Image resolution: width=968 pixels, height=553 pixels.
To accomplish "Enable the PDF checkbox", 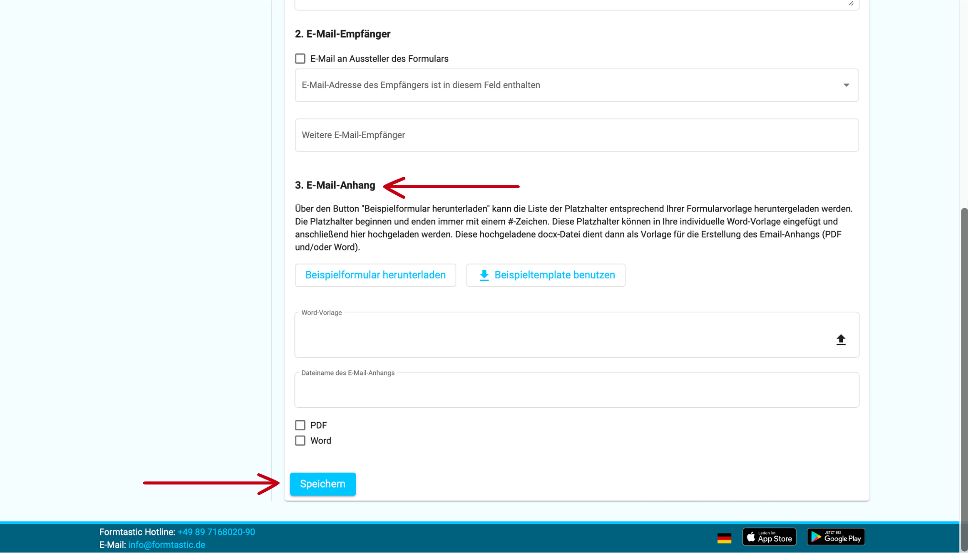I will pyautogui.click(x=300, y=425).
